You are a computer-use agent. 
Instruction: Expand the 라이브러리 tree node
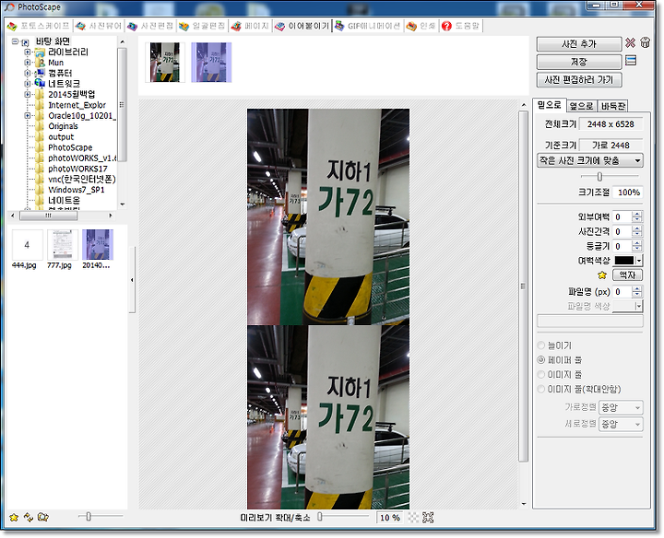click(x=27, y=52)
